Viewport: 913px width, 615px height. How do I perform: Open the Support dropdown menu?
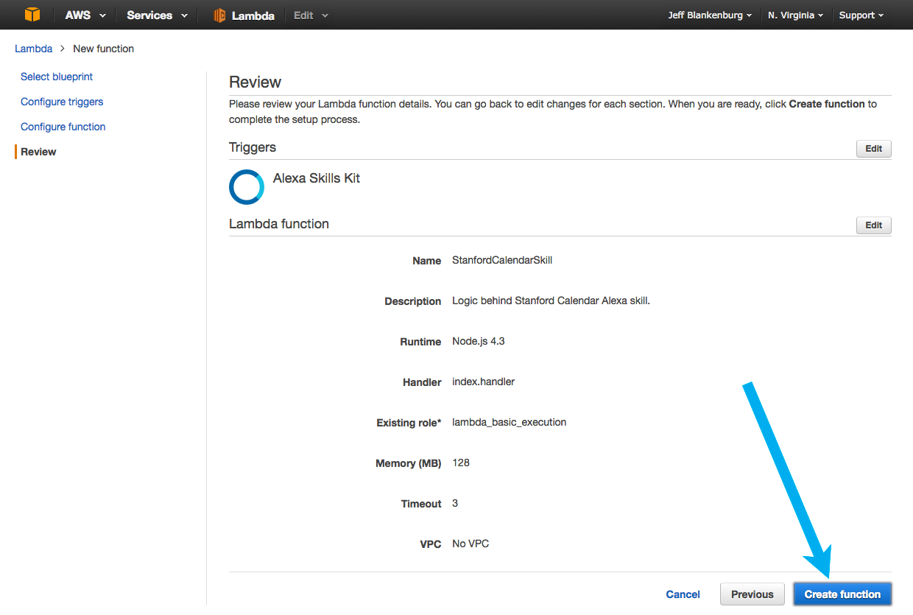coord(861,15)
